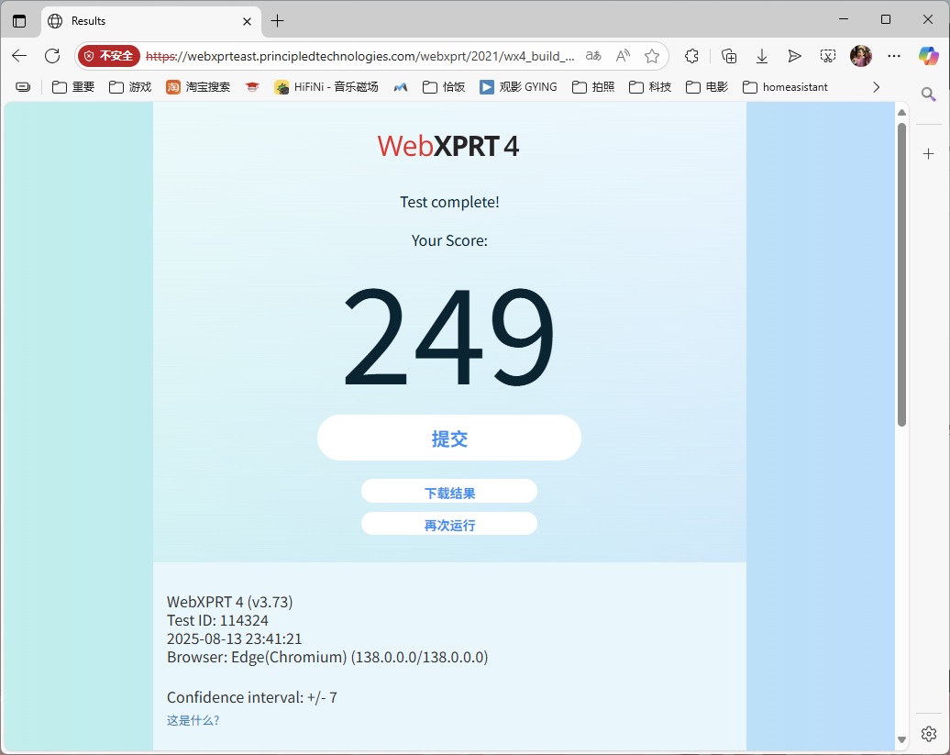The height and width of the screenshot is (755, 950).
Task: Open the 科技 bookmarks folder
Action: tap(650, 87)
